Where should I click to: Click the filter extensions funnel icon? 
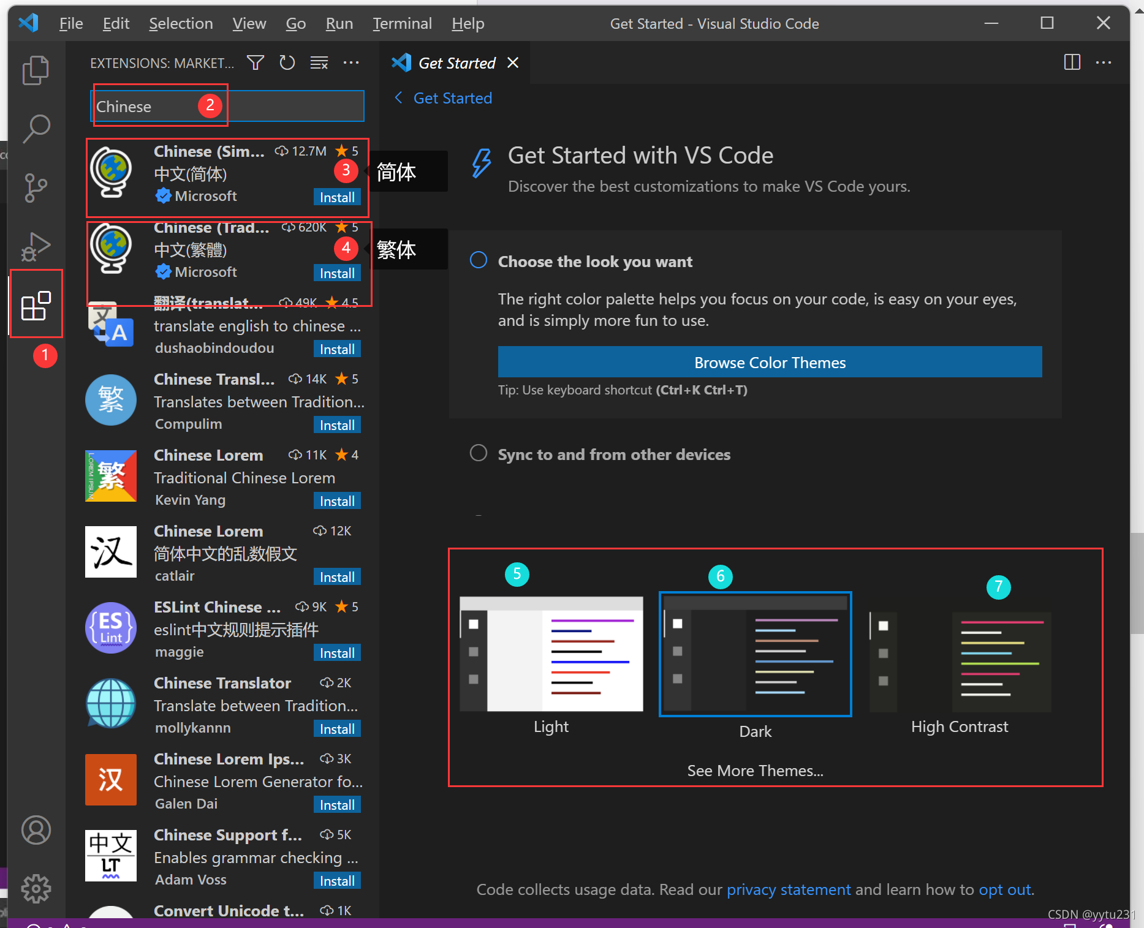pos(256,62)
